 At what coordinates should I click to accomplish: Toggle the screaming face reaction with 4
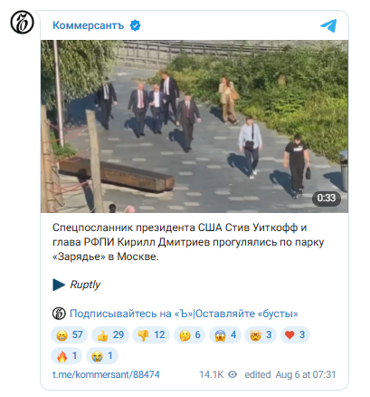click(225, 334)
